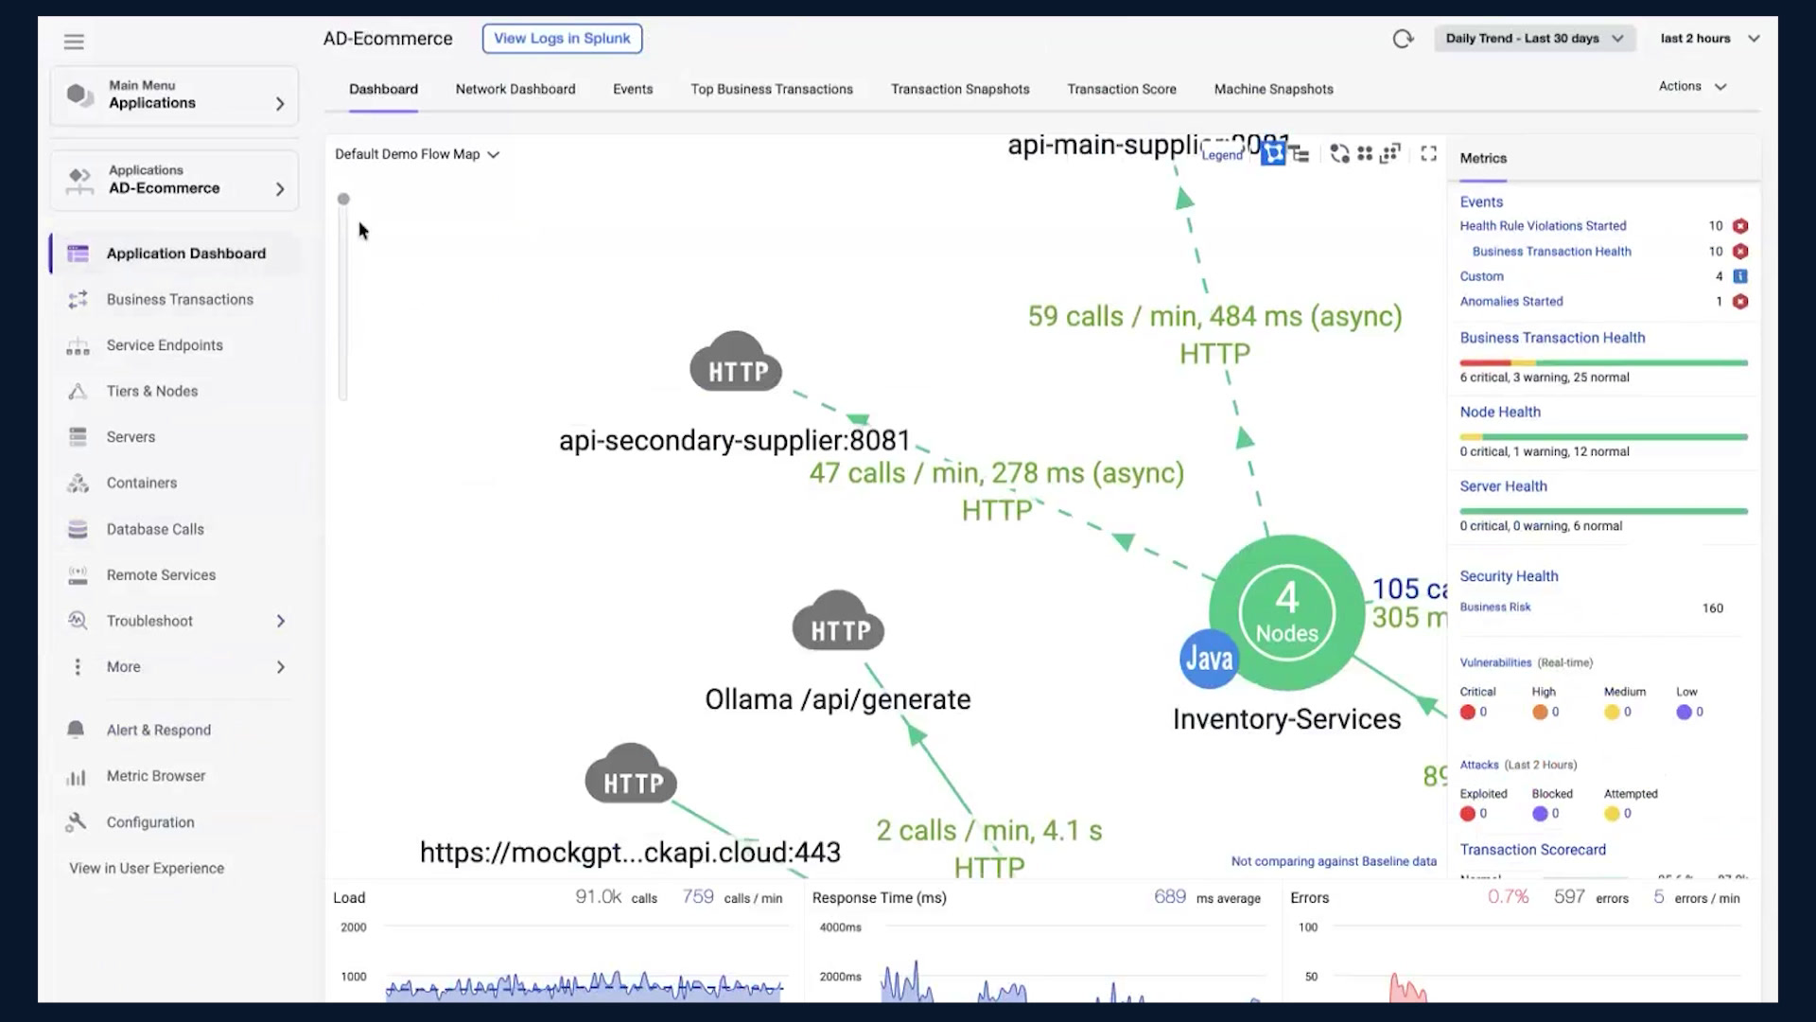Expand the AD-Ecommerce application selector
The image size is (1816, 1022).
coord(174,180)
